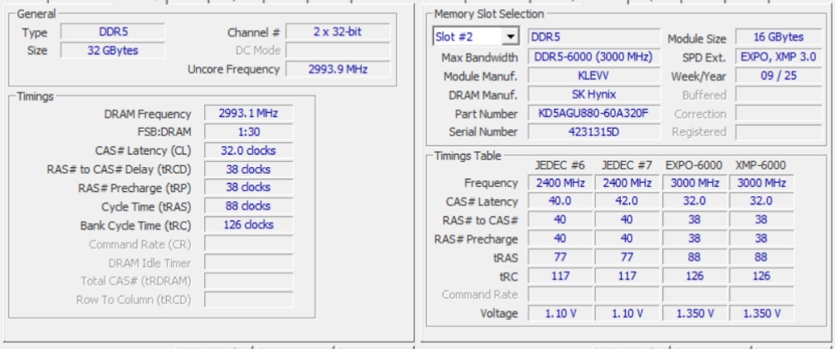The image size is (835, 349).
Task: Select the DRAM Frequency value field
Action: point(249,114)
